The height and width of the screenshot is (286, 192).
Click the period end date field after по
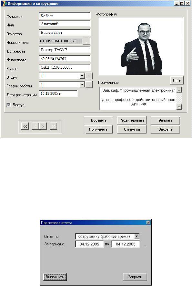click(x=126, y=244)
